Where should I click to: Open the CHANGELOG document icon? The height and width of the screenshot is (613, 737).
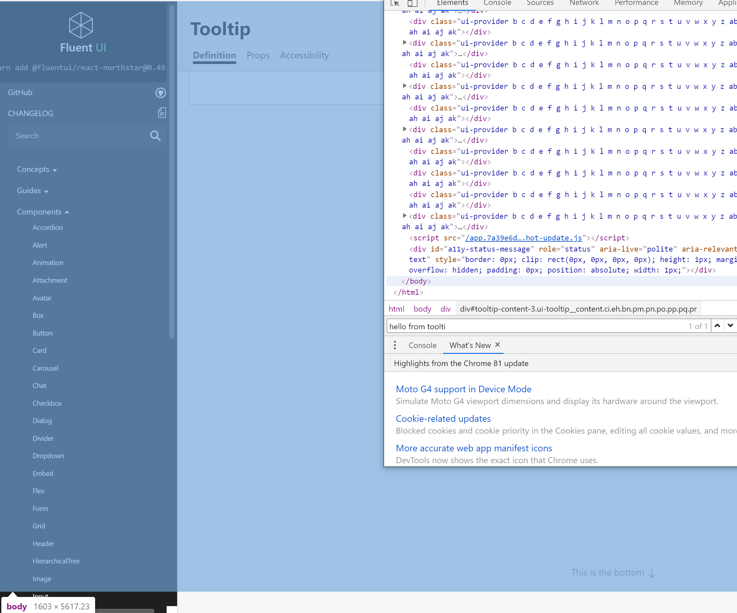161,112
